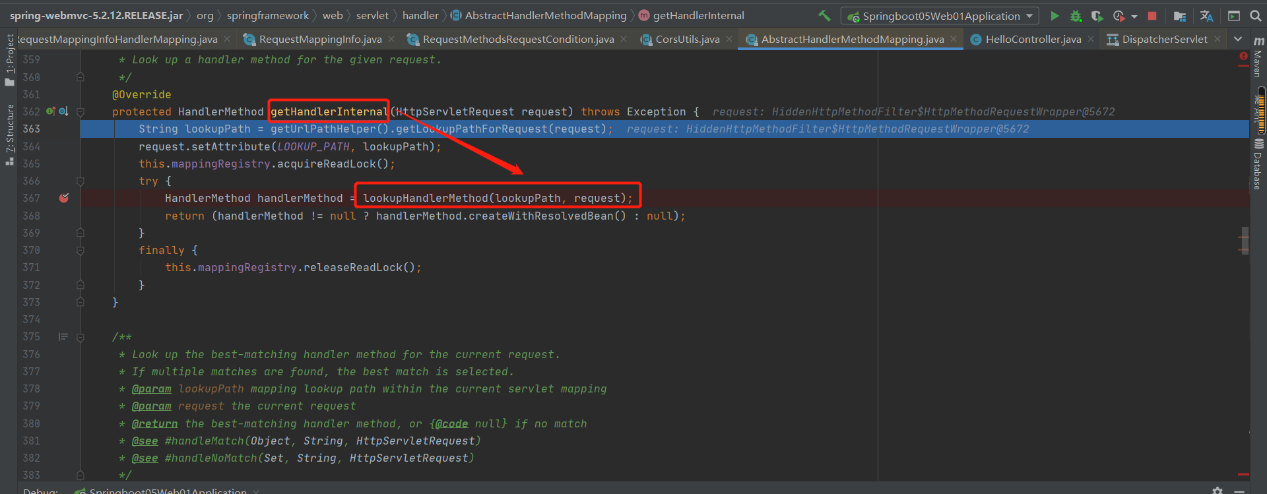1267x494 pixels.
Task: Click the Translate icon in toolbar
Action: [x=1206, y=16]
